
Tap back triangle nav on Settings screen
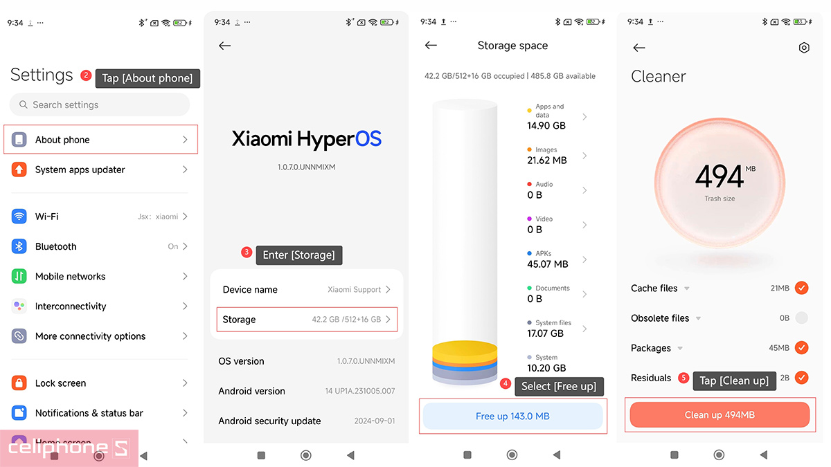click(143, 456)
